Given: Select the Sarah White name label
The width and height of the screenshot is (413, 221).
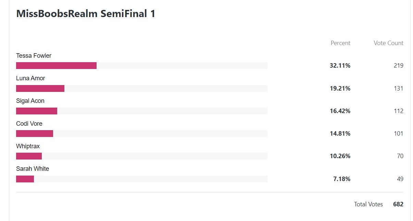Looking at the screenshot, I should [x=33, y=169].
